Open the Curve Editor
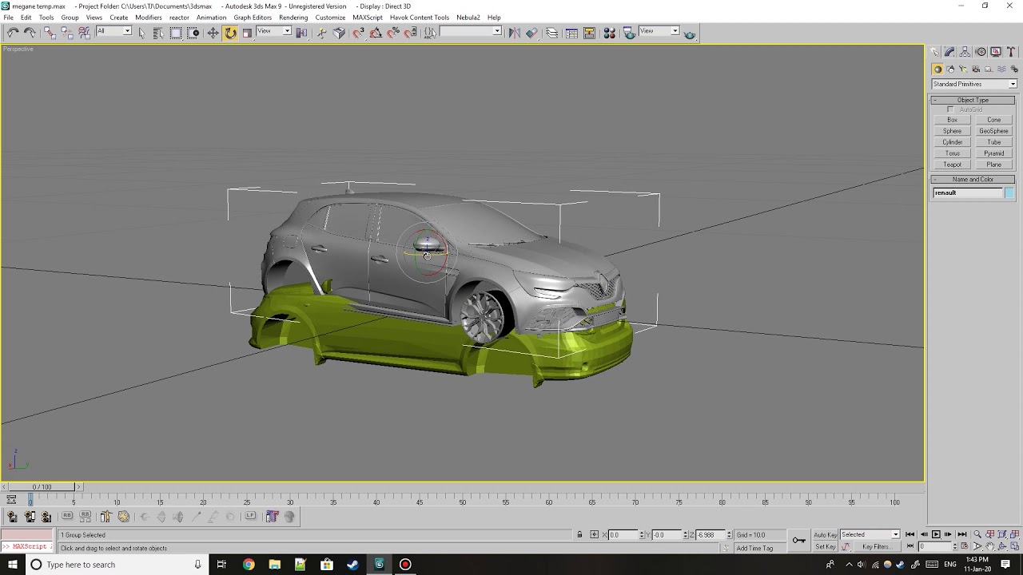The image size is (1023, 575). 571,33
